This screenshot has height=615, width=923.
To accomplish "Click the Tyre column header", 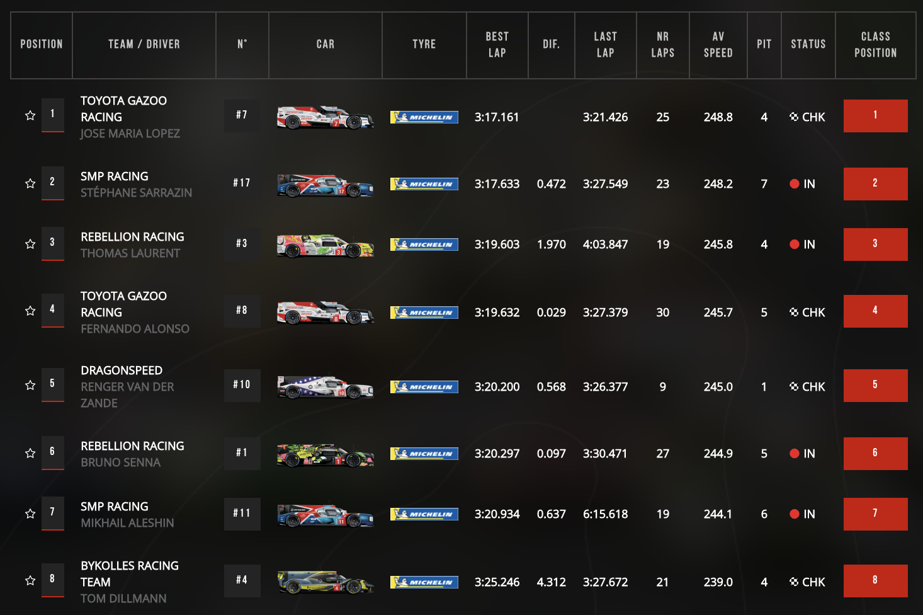I will pyautogui.click(x=424, y=45).
